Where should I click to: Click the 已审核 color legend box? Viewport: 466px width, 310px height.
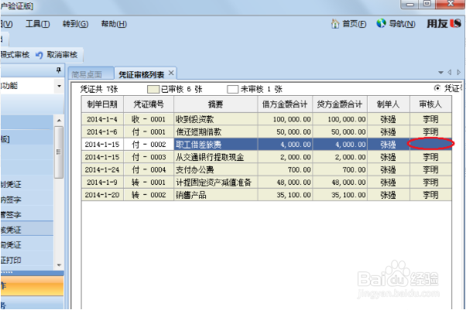pos(153,89)
